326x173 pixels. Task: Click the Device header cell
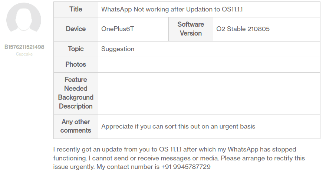pos(76,29)
